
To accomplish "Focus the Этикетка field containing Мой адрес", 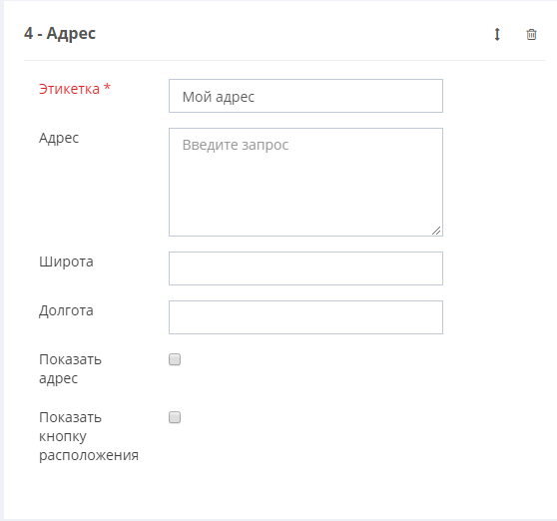I will (305, 96).
